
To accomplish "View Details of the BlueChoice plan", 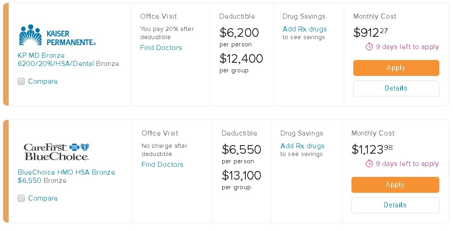I will [x=395, y=205].
